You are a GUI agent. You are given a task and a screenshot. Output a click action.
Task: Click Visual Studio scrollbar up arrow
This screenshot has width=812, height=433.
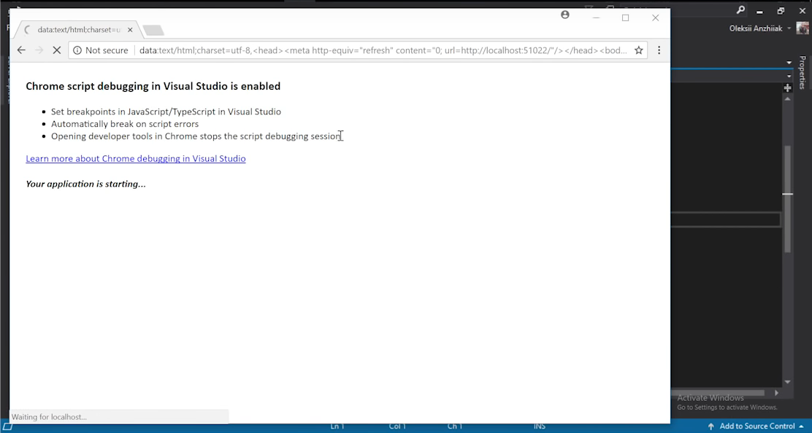(x=788, y=98)
